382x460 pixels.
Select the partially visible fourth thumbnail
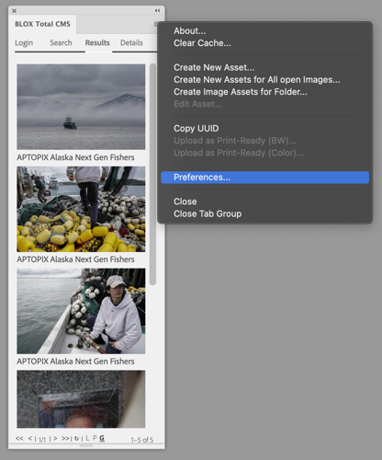click(81, 399)
